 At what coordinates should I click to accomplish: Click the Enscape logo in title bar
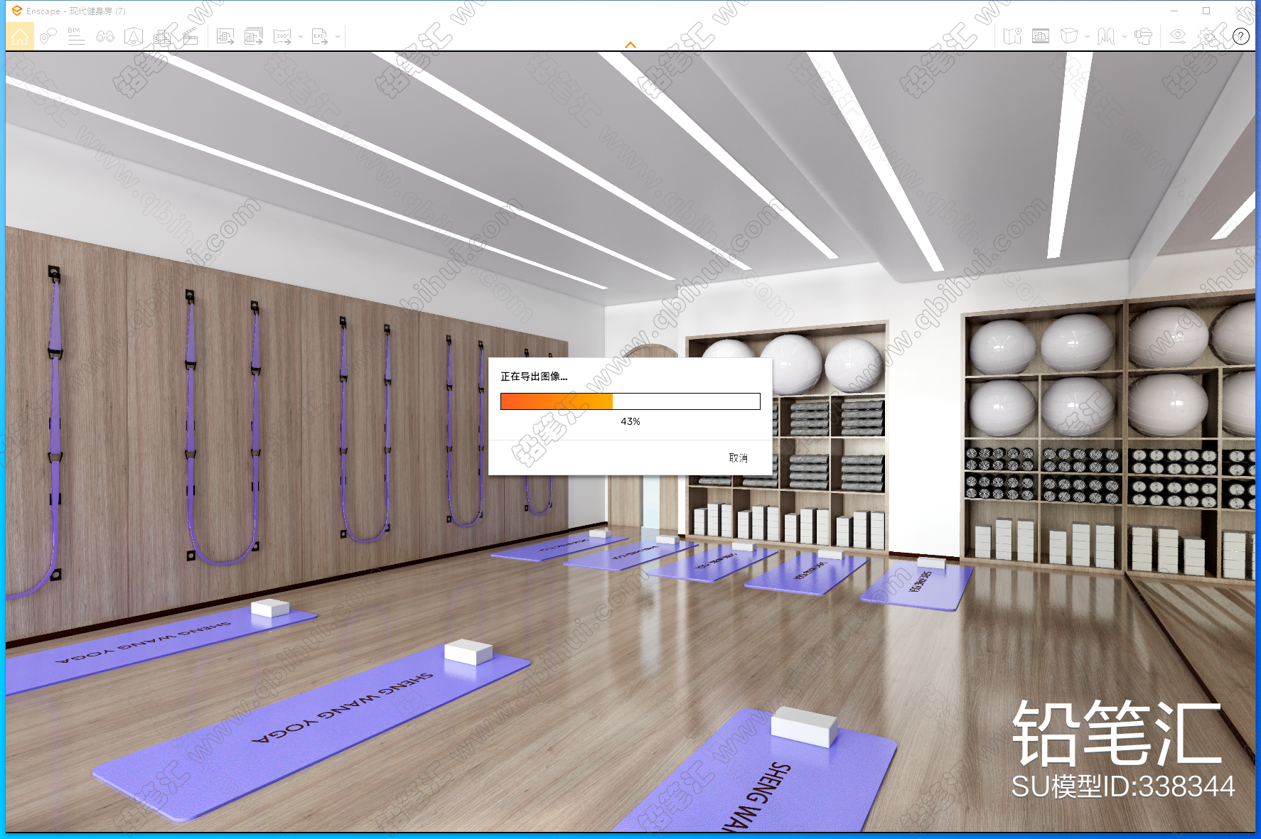[17, 11]
